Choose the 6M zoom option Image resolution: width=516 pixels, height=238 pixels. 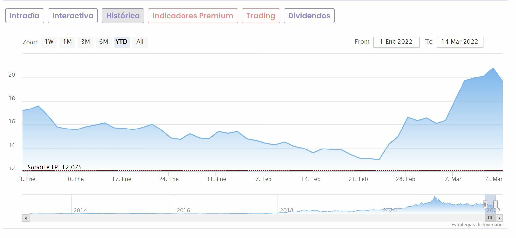pos(104,42)
